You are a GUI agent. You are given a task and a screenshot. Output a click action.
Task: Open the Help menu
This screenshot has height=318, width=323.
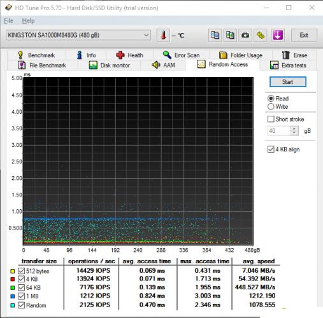(x=28, y=21)
